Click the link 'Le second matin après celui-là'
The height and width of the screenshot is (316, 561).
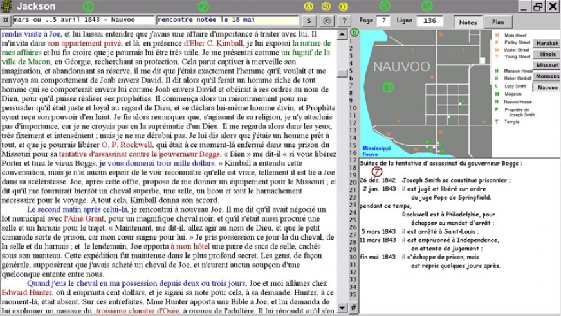[77, 209]
